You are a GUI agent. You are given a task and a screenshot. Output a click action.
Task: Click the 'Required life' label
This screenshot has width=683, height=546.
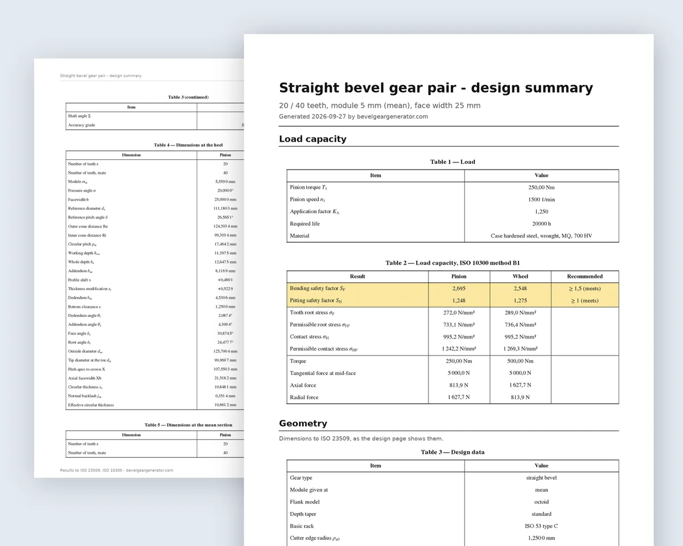click(x=305, y=224)
